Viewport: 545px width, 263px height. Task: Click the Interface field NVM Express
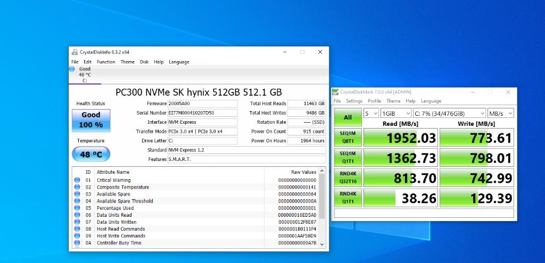click(203, 122)
